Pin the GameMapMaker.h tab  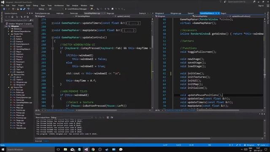point(216,13)
